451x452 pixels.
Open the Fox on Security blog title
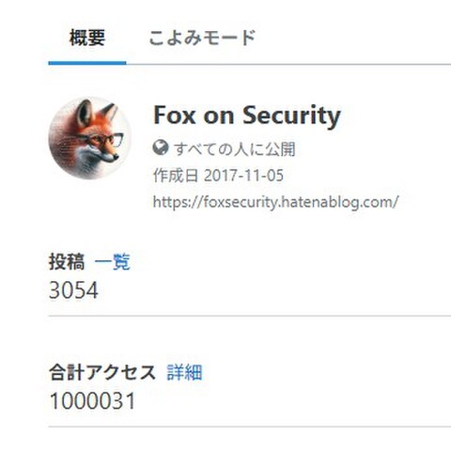point(247,116)
